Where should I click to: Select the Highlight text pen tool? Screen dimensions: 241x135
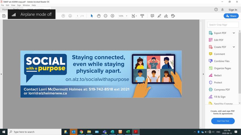[159, 16]
